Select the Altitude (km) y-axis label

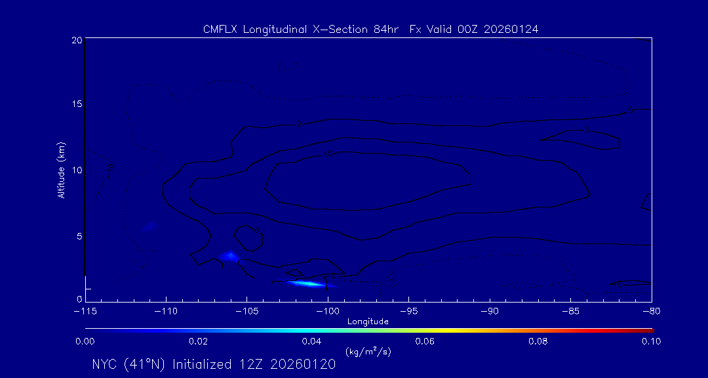pyautogui.click(x=61, y=170)
